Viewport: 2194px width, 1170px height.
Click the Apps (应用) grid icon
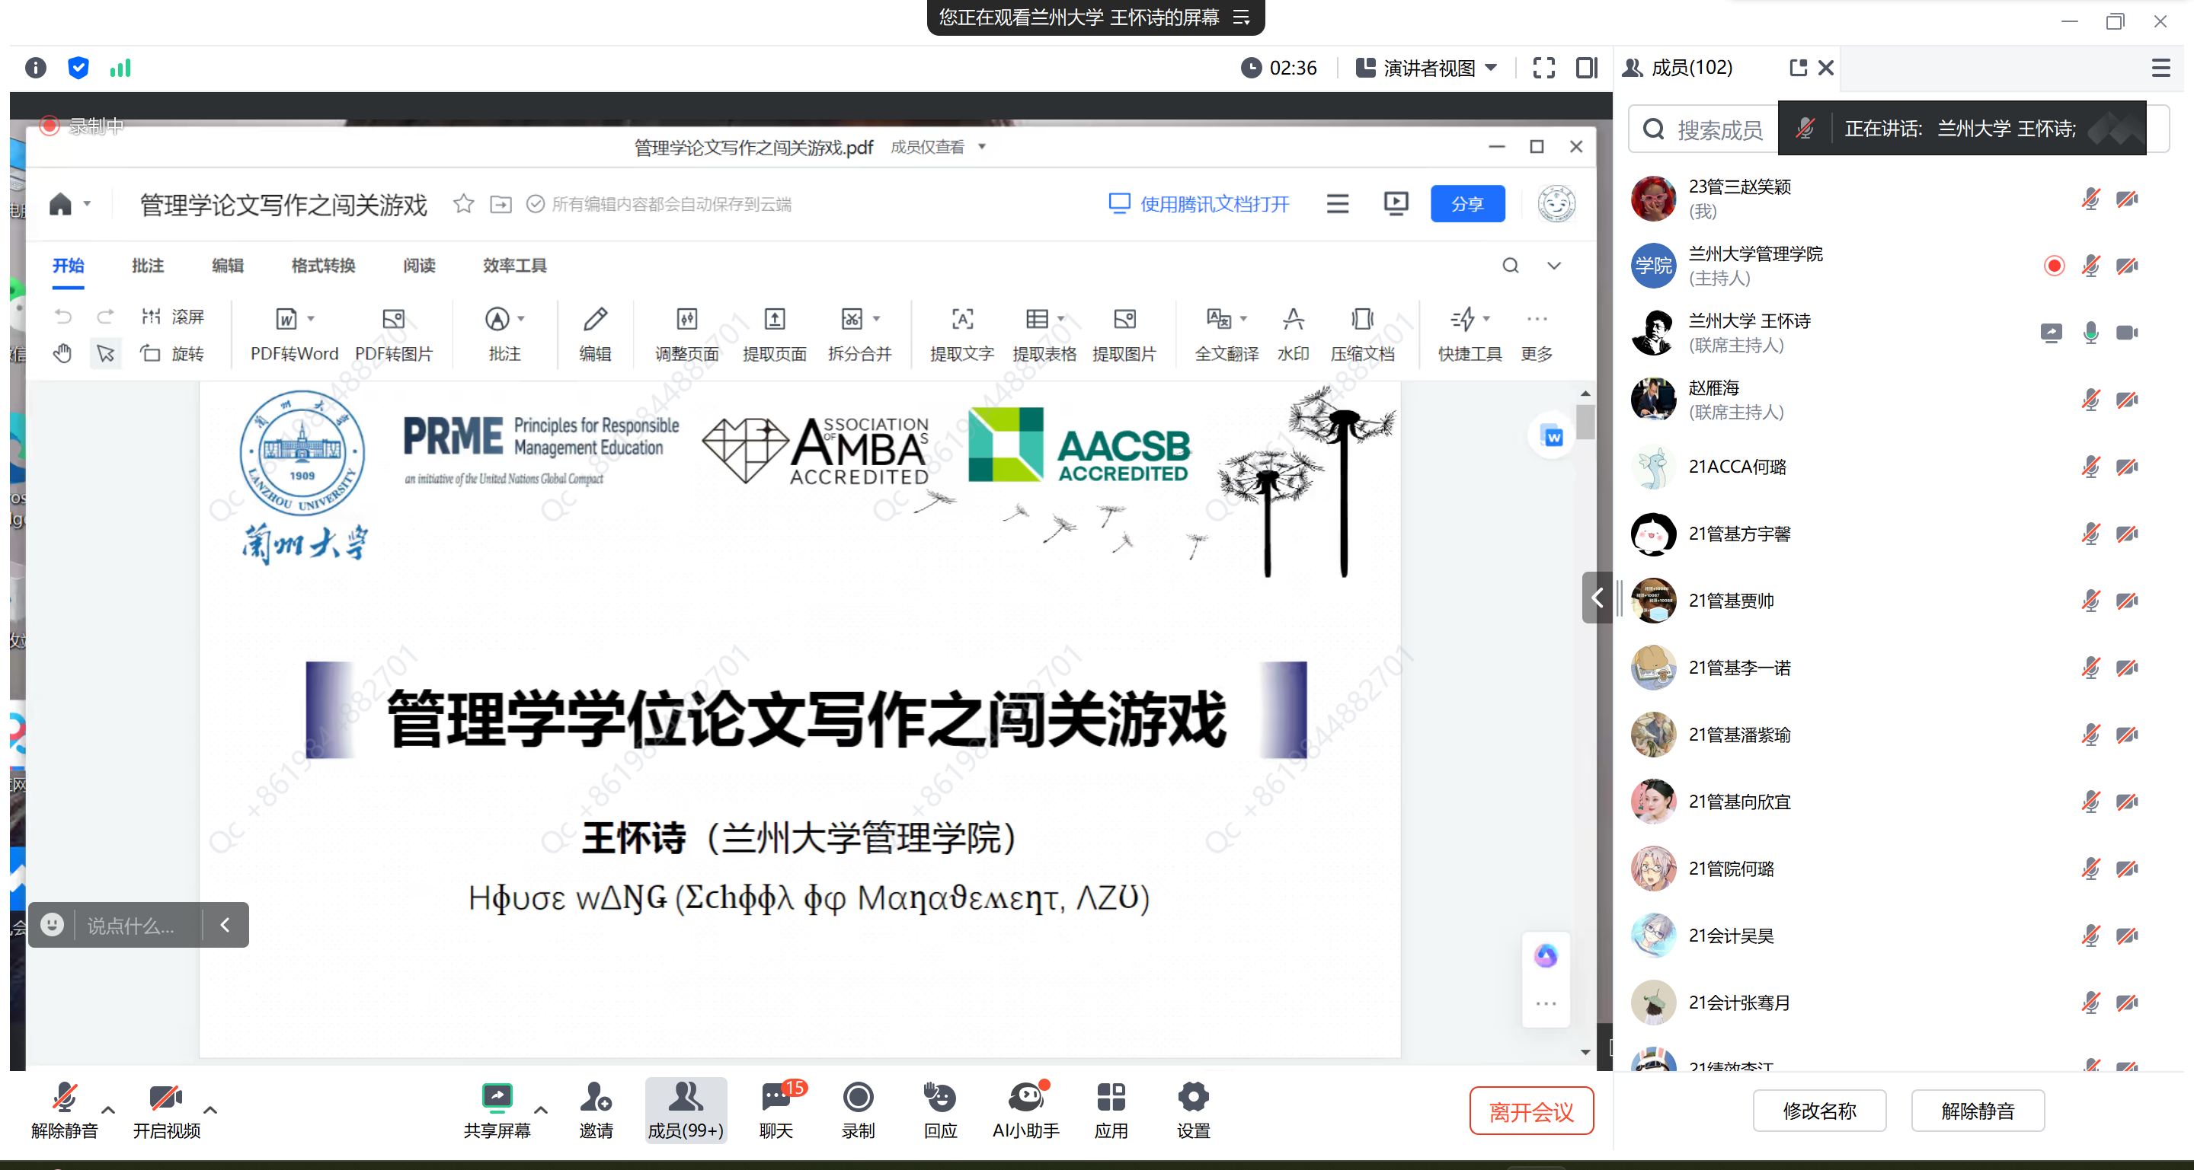[x=1111, y=1098]
